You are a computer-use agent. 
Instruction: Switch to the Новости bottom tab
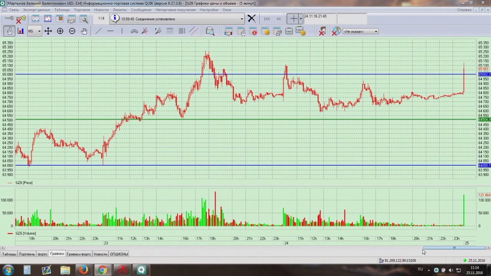click(101, 254)
